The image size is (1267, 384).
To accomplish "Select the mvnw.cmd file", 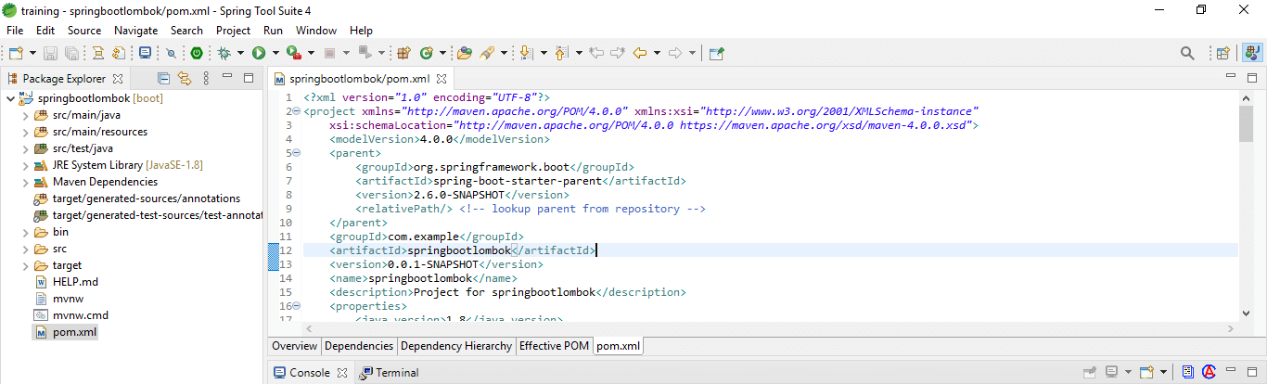I will pyautogui.click(x=81, y=315).
